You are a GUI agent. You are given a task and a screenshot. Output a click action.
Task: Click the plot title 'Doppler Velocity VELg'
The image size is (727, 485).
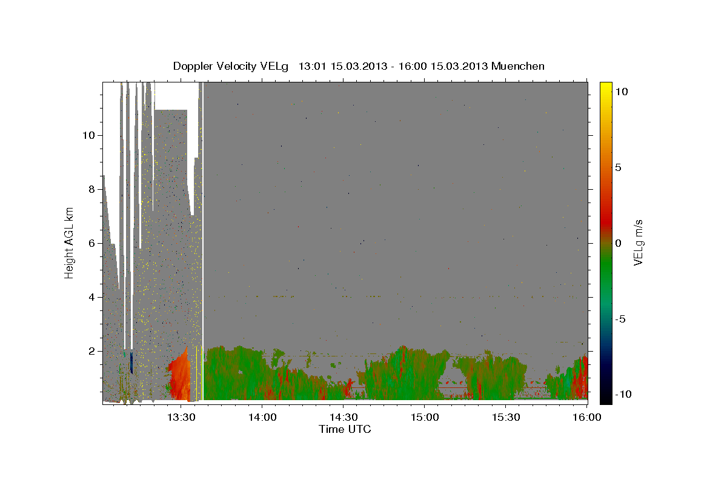(x=232, y=66)
